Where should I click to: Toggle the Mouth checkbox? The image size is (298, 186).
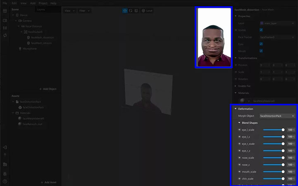pos(261,51)
